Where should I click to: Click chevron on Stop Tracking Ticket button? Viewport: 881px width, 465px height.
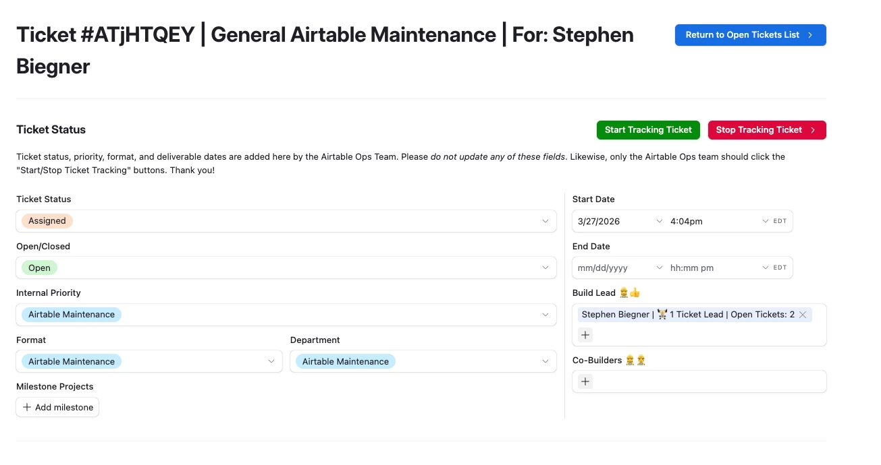[813, 130]
